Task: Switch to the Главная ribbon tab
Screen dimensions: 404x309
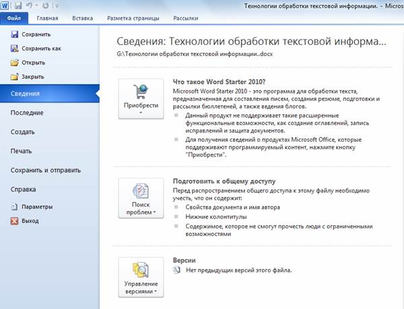Action: tap(47, 19)
